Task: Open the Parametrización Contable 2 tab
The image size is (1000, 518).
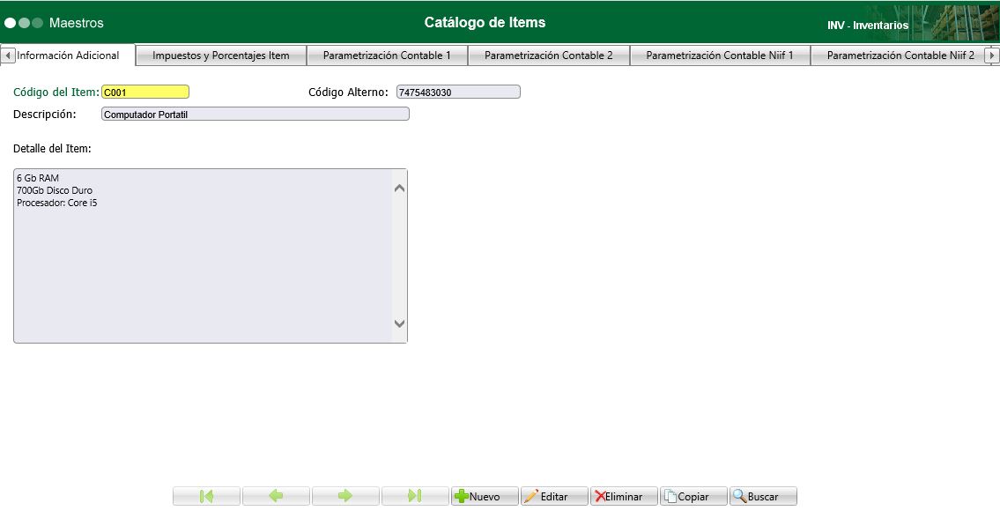Action: coord(549,55)
